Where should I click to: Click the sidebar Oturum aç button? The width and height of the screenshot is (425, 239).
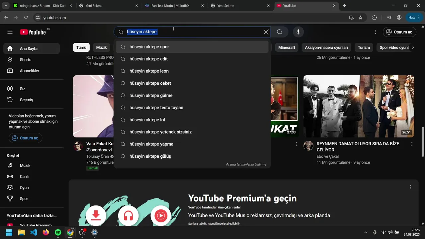click(x=26, y=138)
